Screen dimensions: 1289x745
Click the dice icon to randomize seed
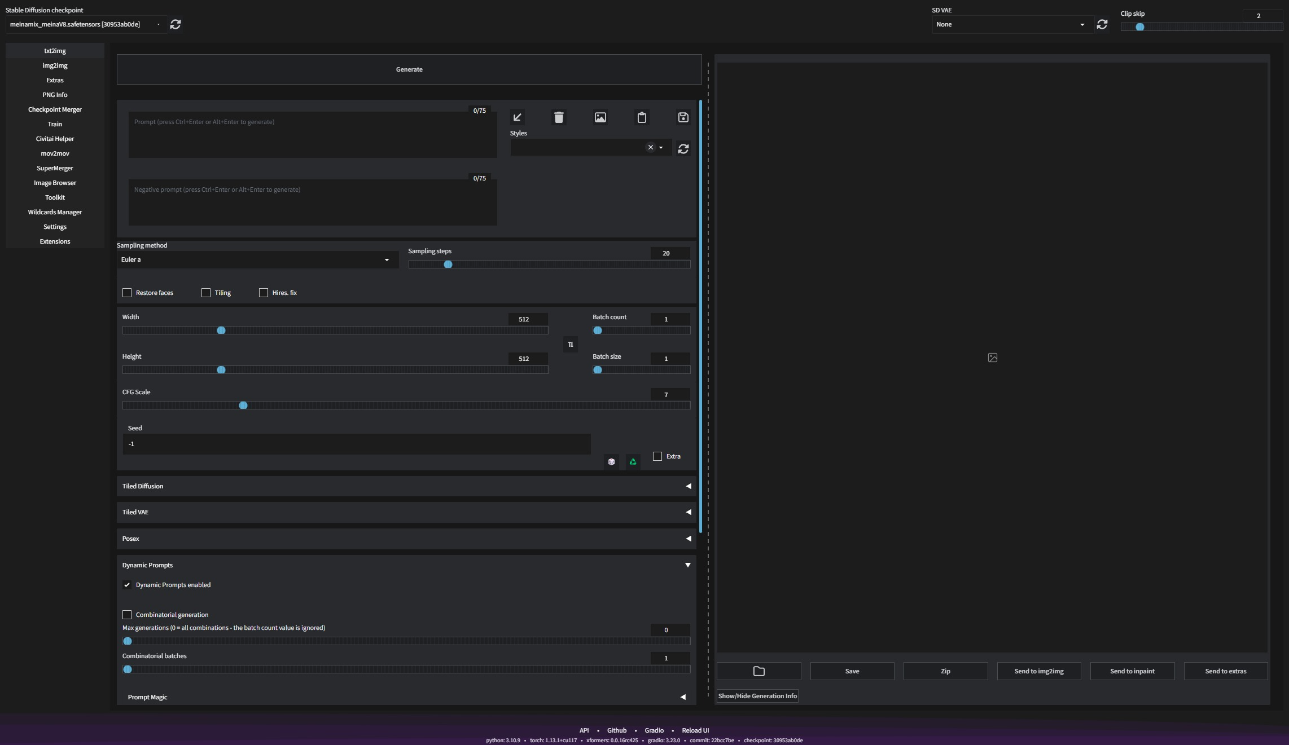coord(611,462)
